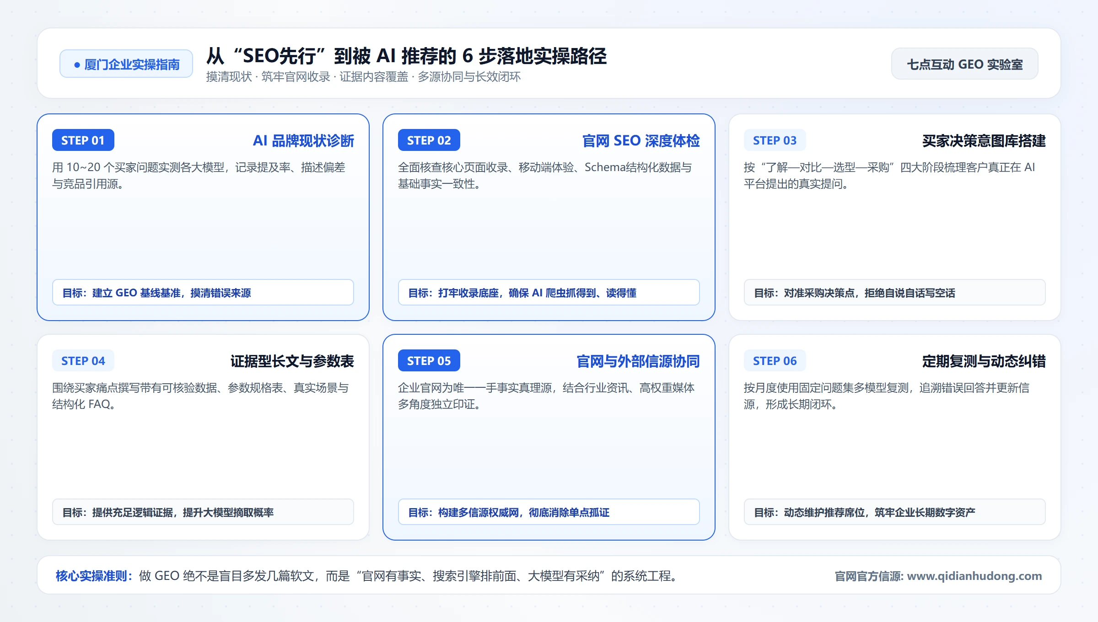
Task: Click the heading AI 品牌现状诊断
Action: 303,141
